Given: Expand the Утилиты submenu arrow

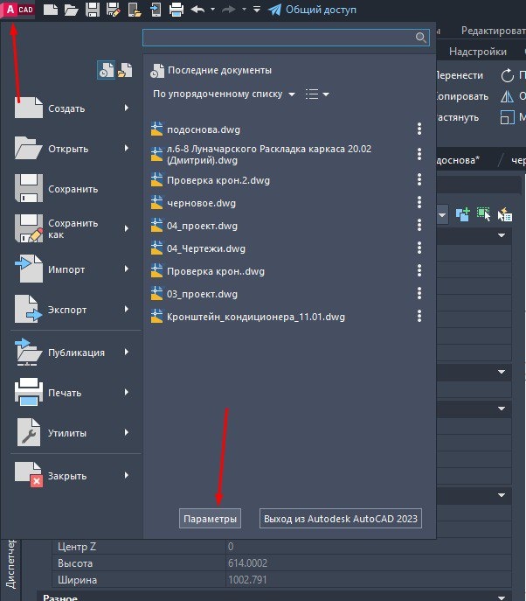Looking at the screenshot, I should point(127,432).
